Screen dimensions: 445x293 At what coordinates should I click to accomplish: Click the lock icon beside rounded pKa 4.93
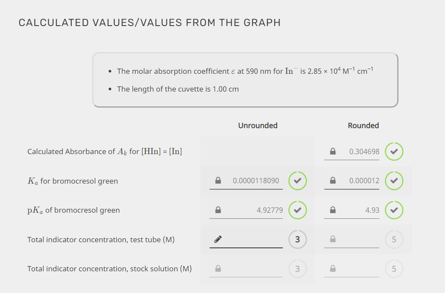coord(332,210)
